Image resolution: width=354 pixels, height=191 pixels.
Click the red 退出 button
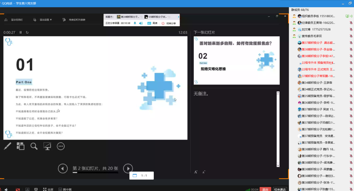(265, 189)
